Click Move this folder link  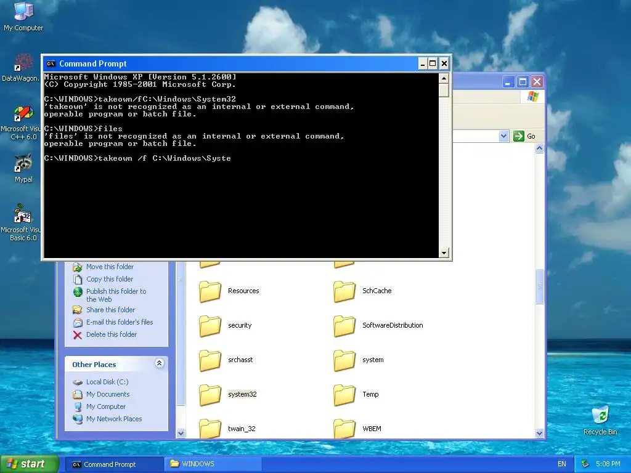110,267
